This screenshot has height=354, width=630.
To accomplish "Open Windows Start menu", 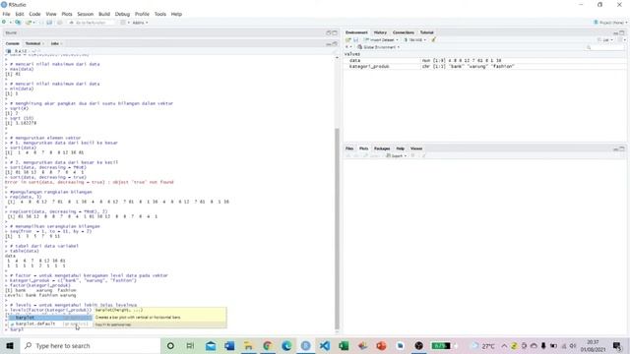I will click(x=10, y=345).
